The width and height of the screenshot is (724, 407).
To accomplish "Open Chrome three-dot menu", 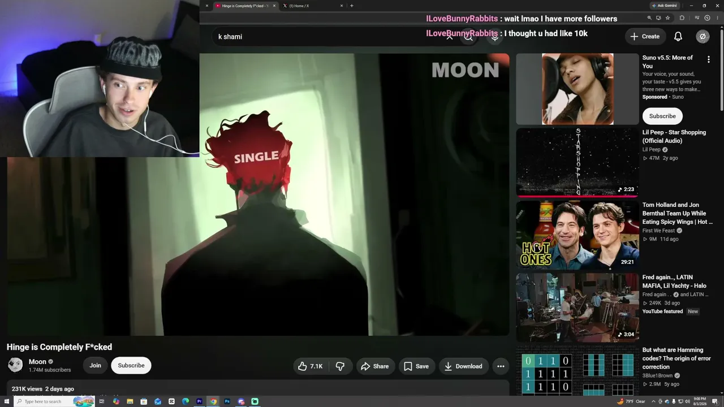I will tap(718, 18).
